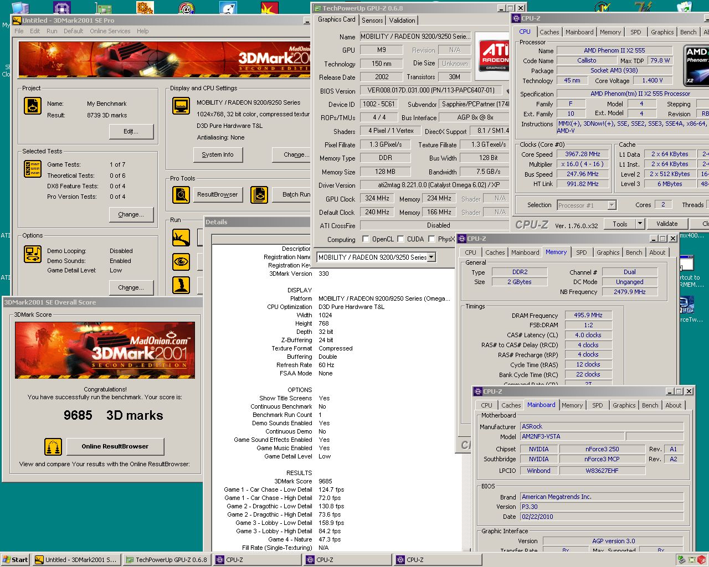Open the File menu in 3DMark2001
Screen dimensions: 709x567
click(x=19, y=31)
